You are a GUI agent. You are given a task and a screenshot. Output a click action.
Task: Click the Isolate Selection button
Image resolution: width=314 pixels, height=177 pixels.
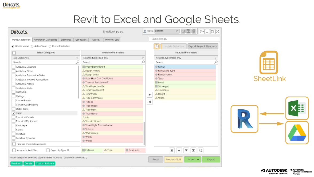(x=174, y=46)
